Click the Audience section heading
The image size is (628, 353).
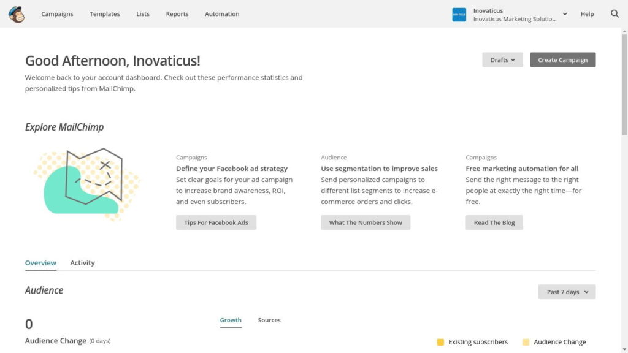click(x=44, y=290)
